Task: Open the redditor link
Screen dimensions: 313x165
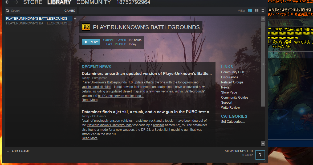Action: pyautogui.click(x=158, y=125)
